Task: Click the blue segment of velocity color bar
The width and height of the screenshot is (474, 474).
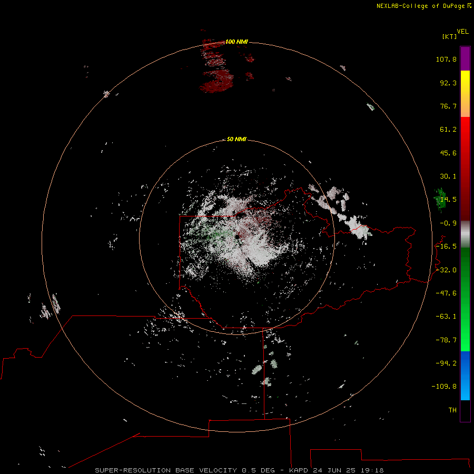Action: point(465,376)
